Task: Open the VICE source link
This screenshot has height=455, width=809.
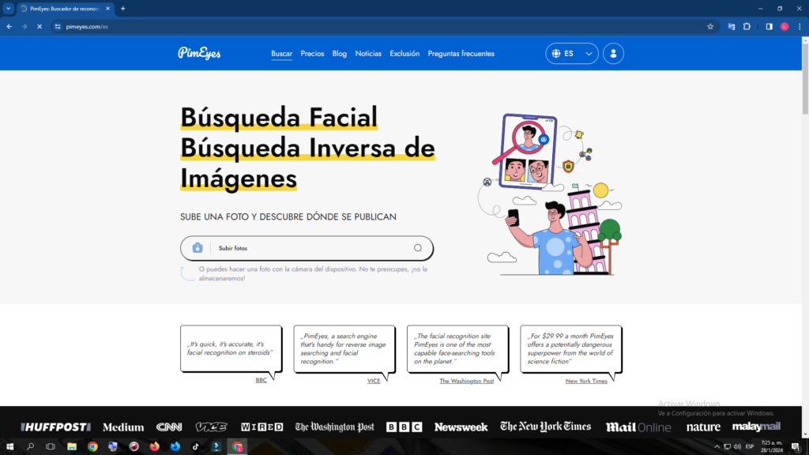Action: tap(374, 381)
